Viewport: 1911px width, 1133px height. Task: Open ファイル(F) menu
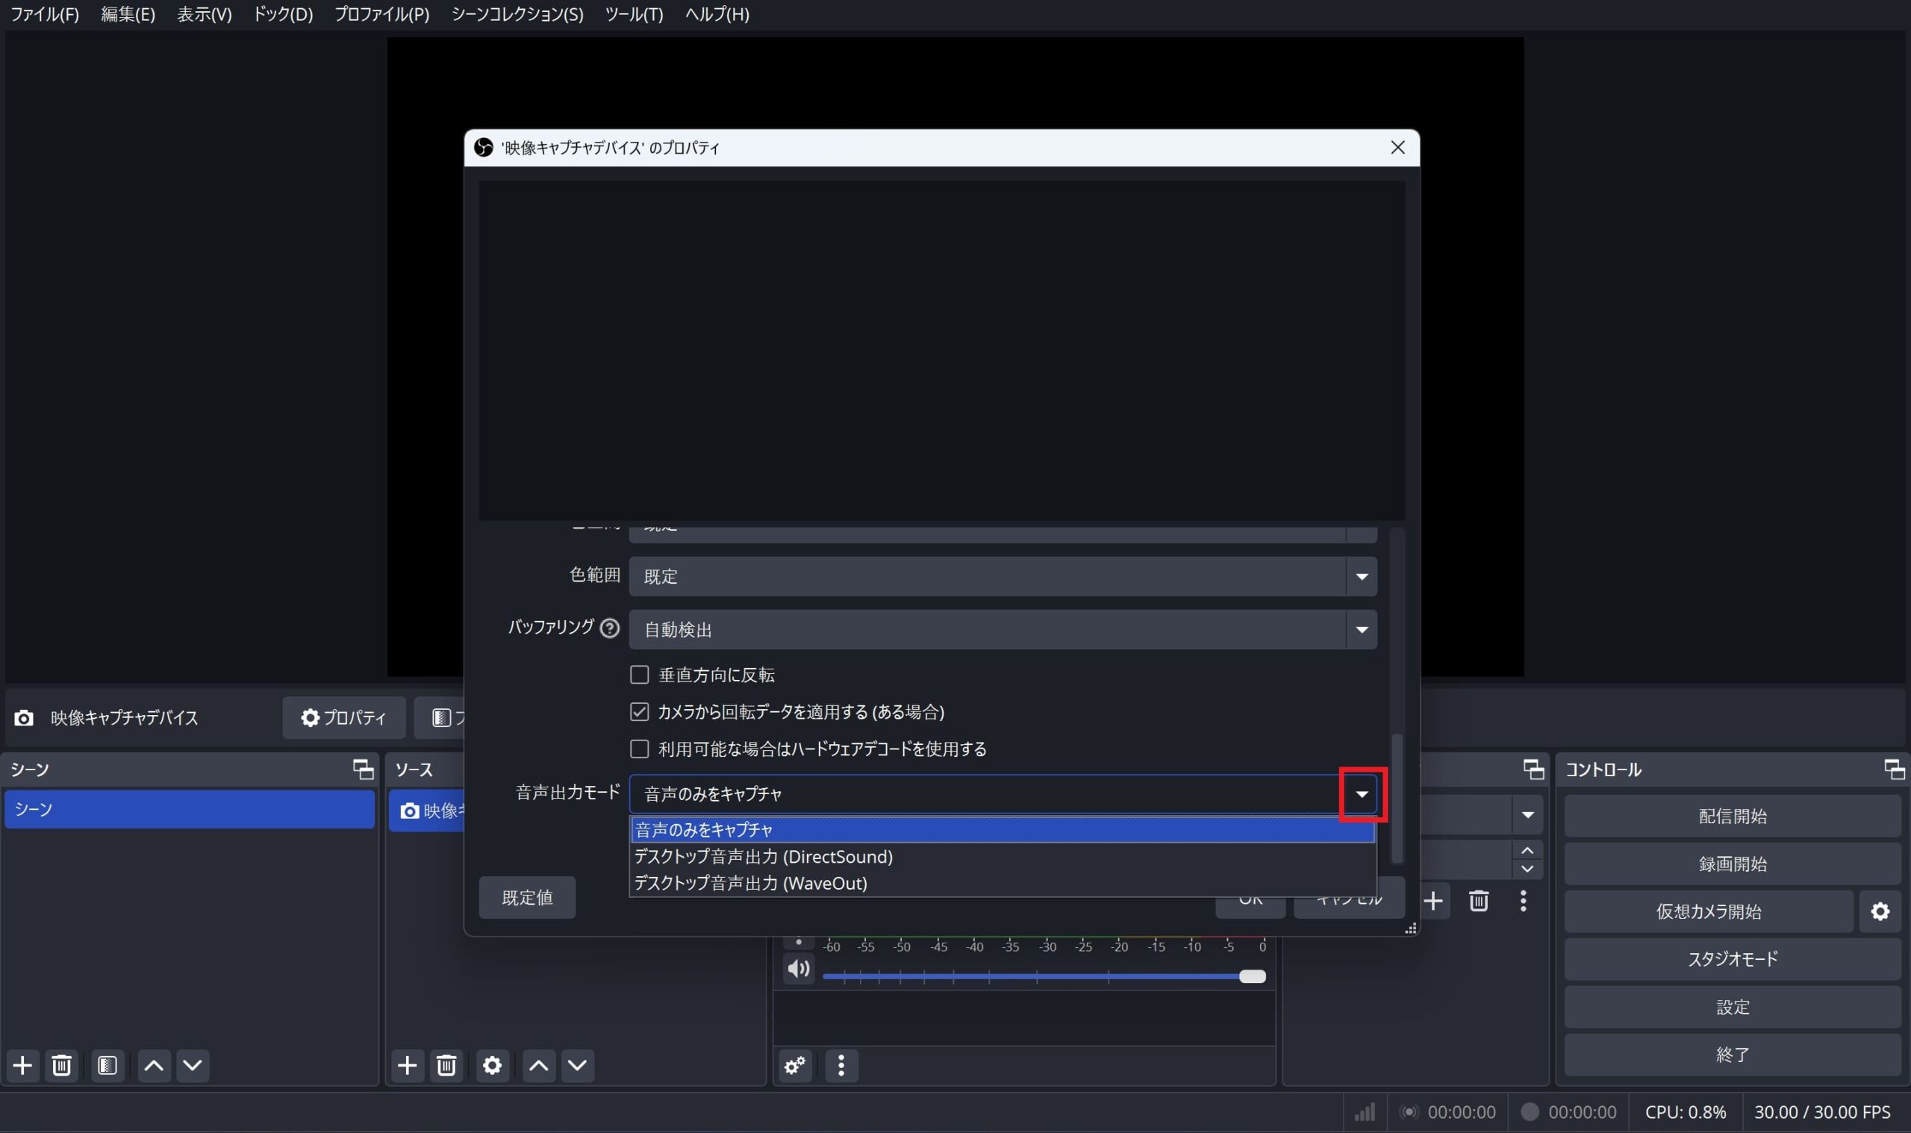(x=45, y=14)
